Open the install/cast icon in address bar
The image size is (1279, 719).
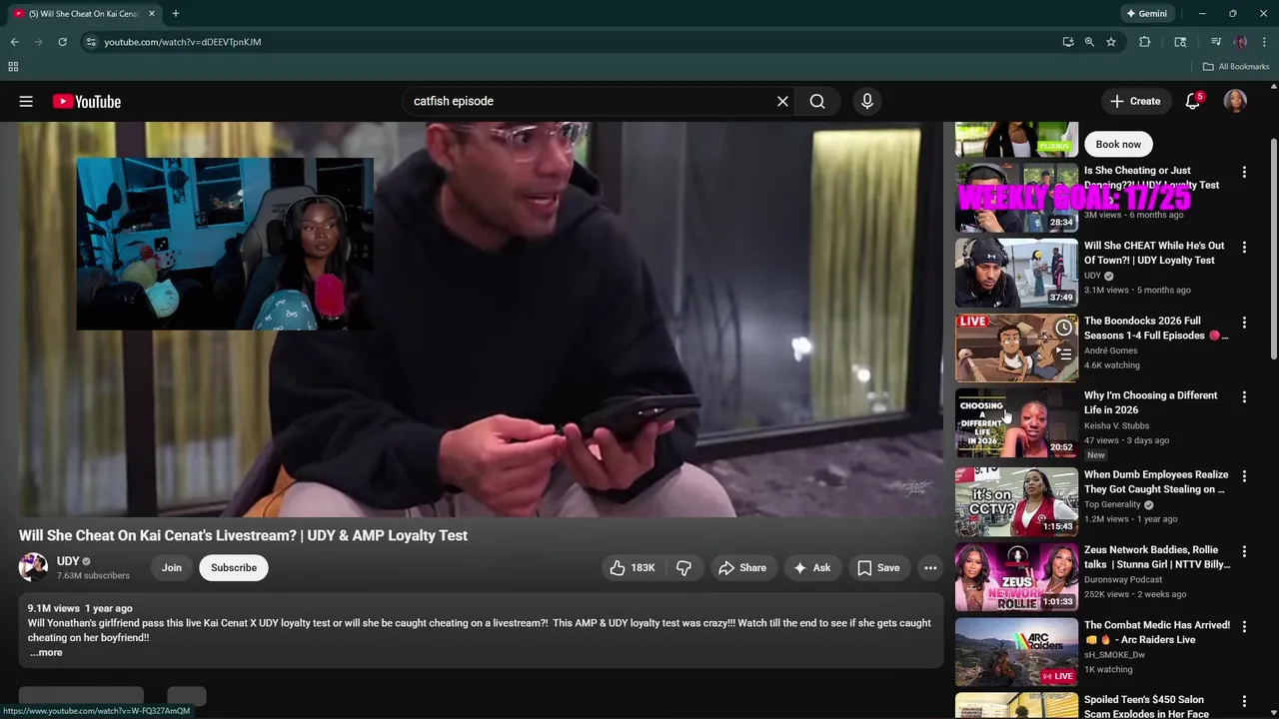pyautogui.click(x=1068, y=42)
